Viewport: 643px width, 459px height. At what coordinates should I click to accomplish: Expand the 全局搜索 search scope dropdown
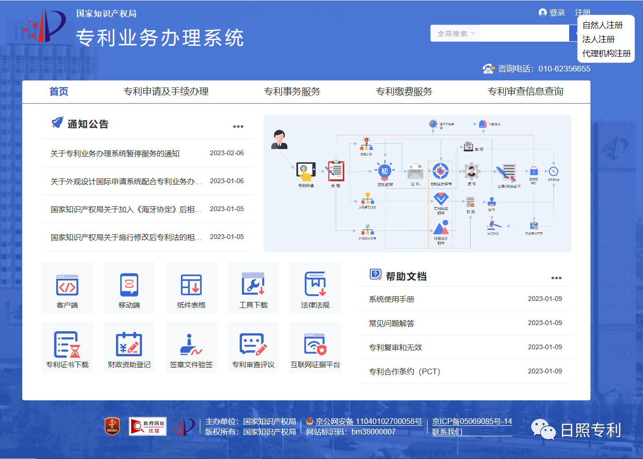pos(455,34)
